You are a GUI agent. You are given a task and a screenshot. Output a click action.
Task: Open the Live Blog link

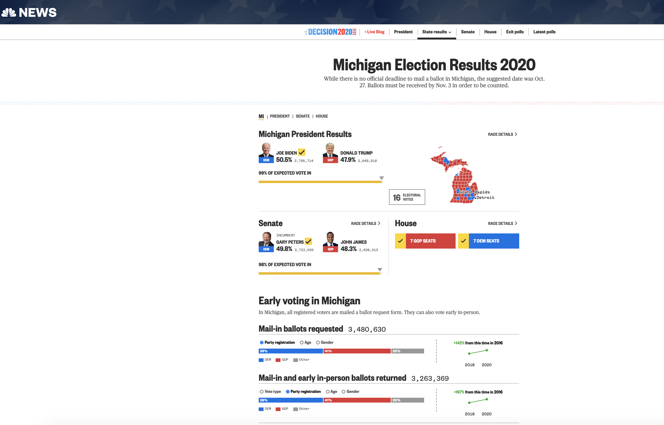[375, 32]
